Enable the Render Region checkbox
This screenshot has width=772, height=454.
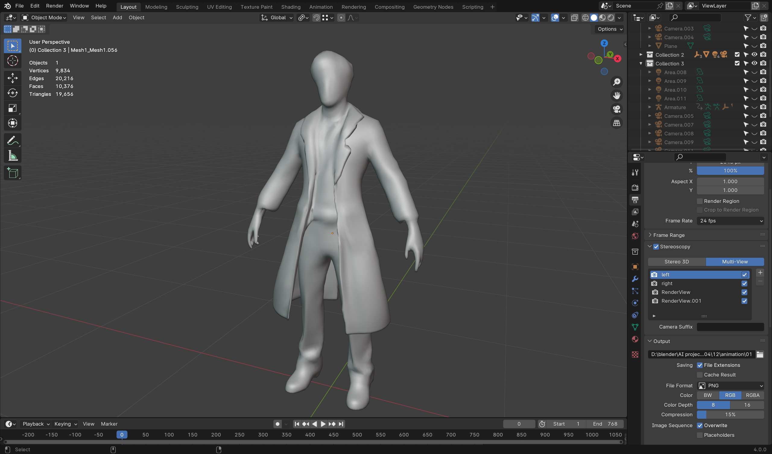pos(700,201)
